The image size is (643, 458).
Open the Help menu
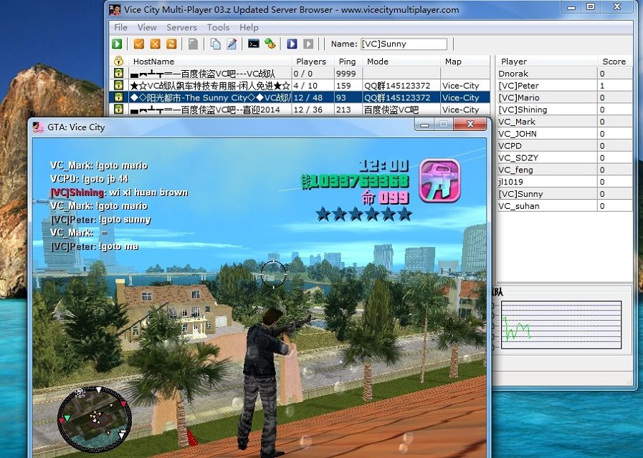click(249, 27)
